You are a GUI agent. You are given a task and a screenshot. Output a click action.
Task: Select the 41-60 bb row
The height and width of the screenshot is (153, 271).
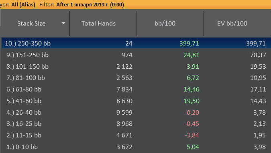tap(136, 101)
